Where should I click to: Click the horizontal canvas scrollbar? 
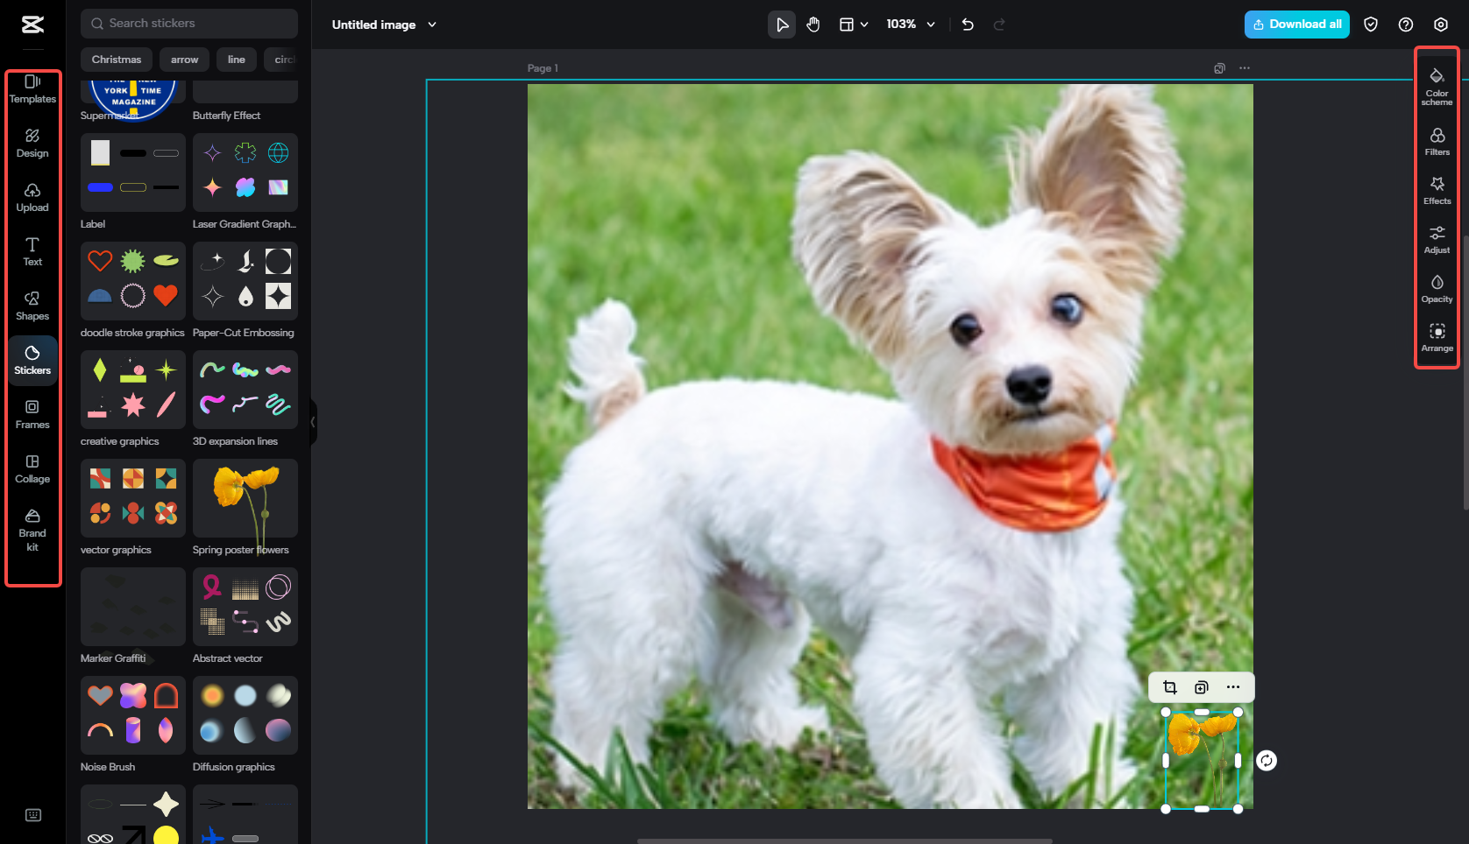tap(845, 840)
